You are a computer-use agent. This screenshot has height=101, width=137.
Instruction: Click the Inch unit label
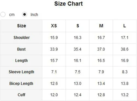[x=34, y=15]
